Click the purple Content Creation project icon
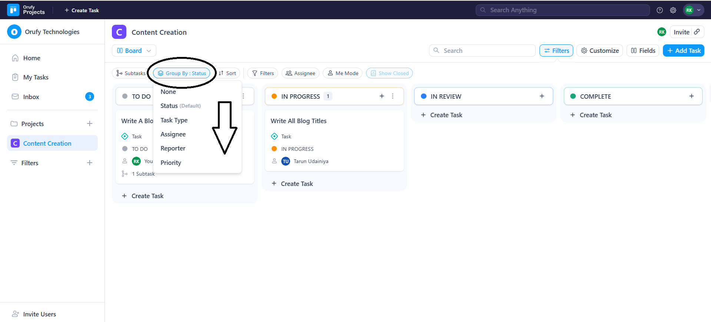 [x=119, y=32]
